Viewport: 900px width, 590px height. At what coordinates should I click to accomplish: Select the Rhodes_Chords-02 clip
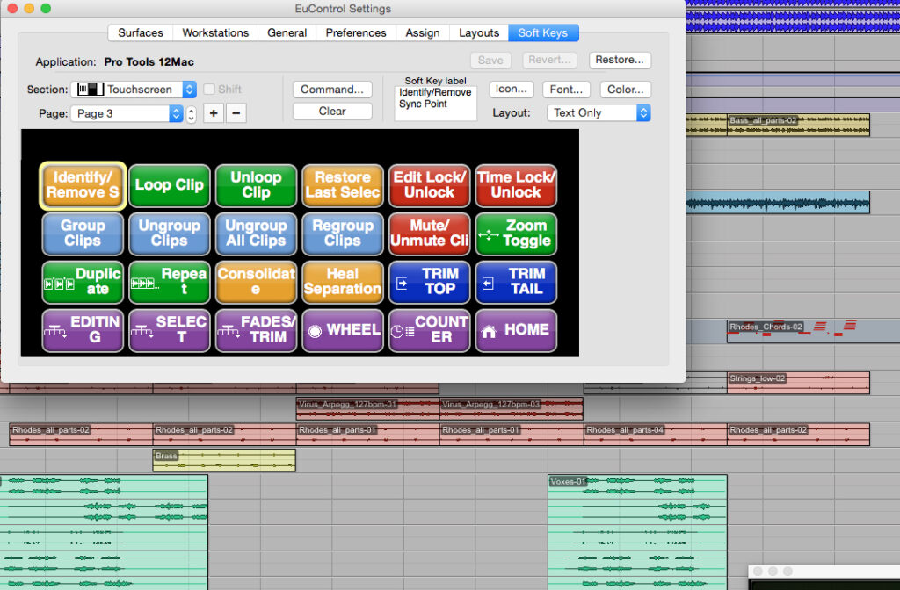(x=813, y=331)
